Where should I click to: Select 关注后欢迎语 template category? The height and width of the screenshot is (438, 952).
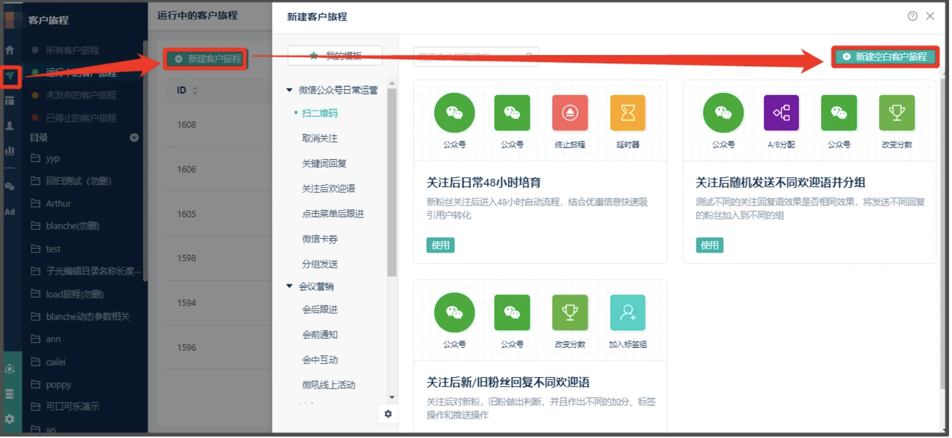coord(330,188)
